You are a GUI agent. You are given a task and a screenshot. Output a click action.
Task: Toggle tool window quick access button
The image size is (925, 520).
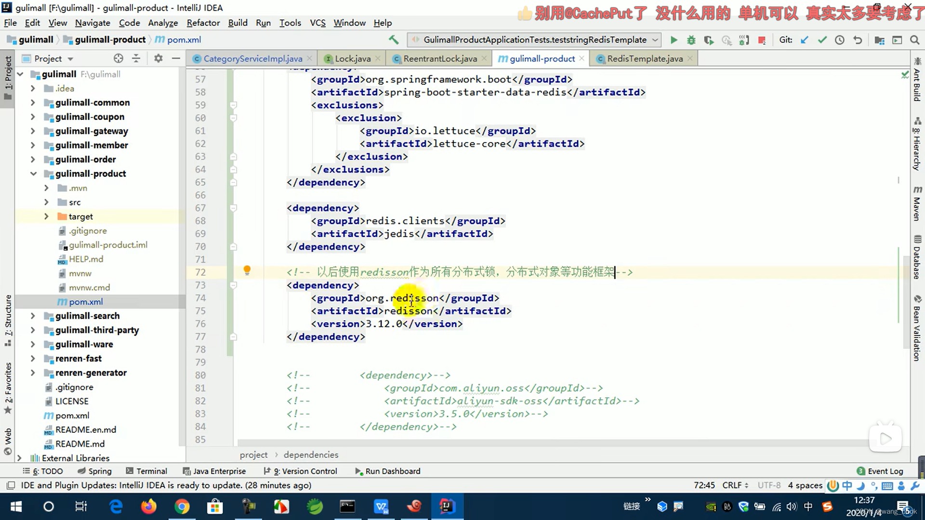tap(11, 485)
